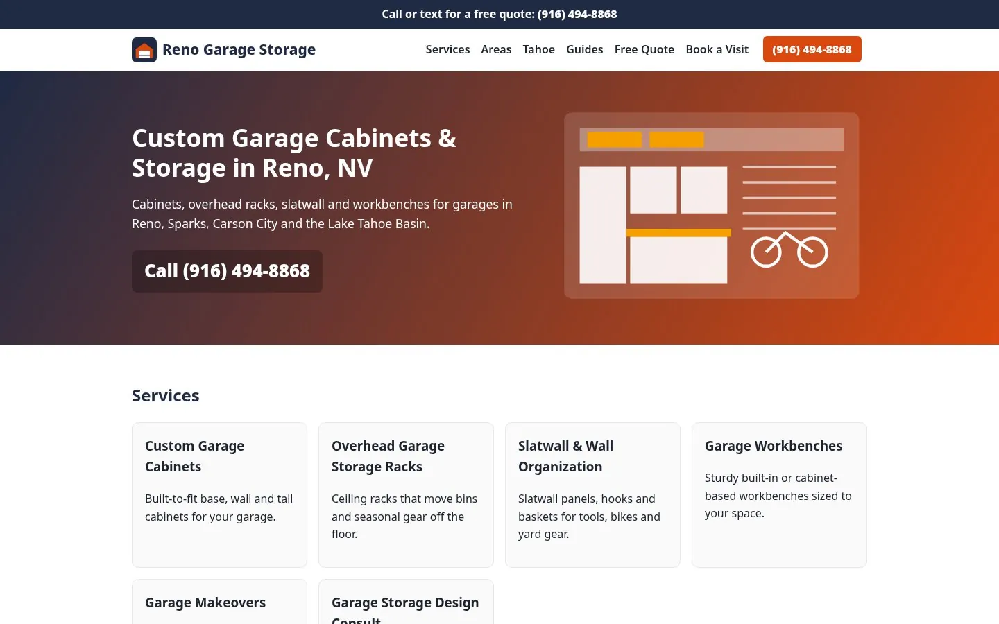The width and height of the screenshot is (999, 624).
Task: Open the Garage Makeovers service card
Action: 219,602
